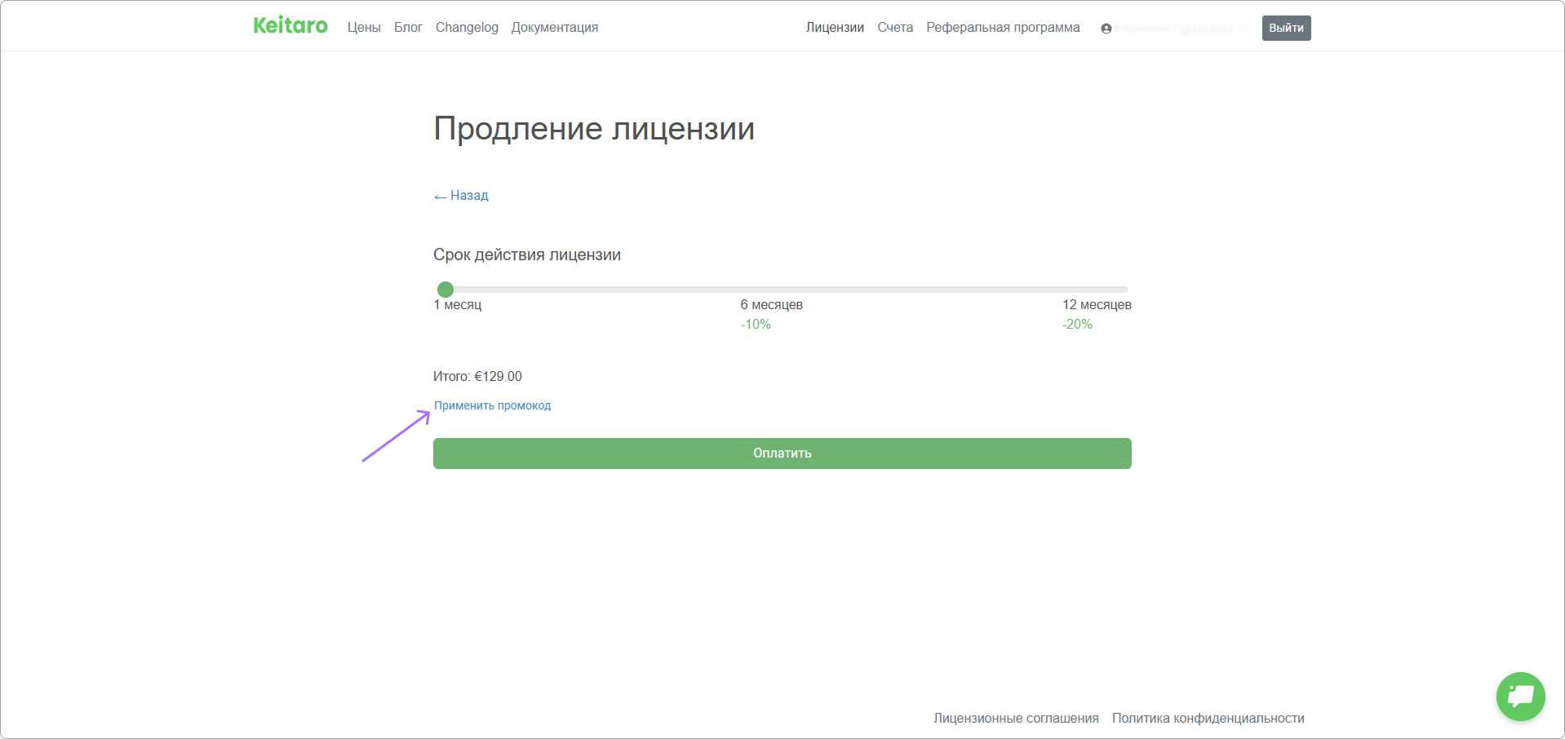Open Лицензионные соглашения in the footer
Viewport: 1565px width, 739px height.
click(1016, 719)
